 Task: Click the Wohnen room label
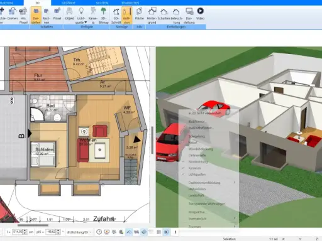click(88, 140)
